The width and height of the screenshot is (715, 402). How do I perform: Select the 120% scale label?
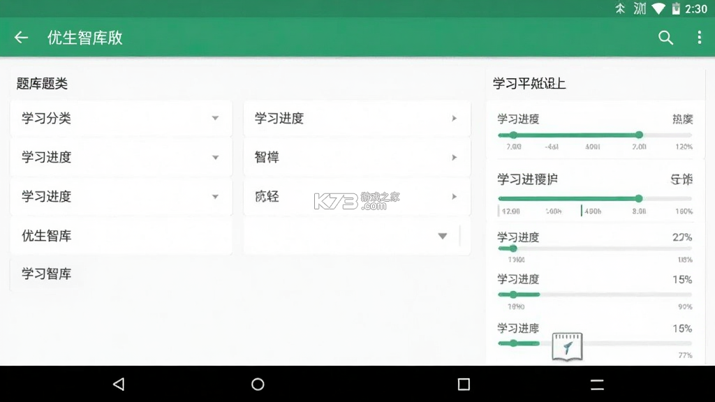click(x=684, y=147)
